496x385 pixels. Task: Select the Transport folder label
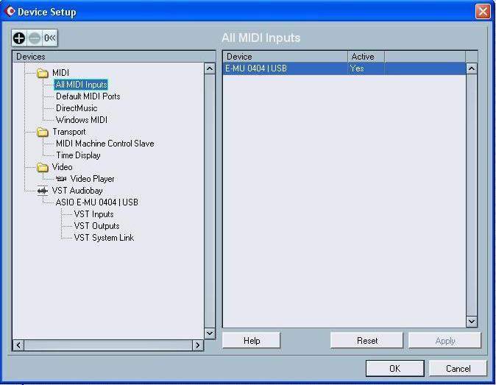coord(69,132)
